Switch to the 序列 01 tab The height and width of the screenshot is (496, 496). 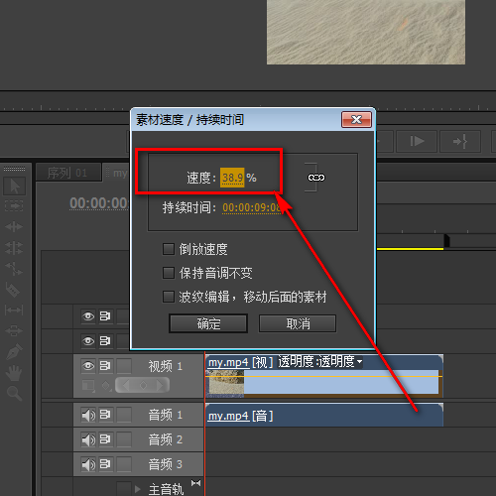tap(67, 173)
